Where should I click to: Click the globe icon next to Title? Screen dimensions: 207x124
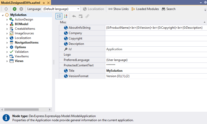pos(66,71)
